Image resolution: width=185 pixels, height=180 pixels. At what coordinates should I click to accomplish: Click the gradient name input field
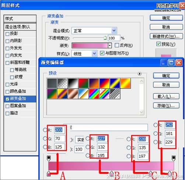point(109,127)
